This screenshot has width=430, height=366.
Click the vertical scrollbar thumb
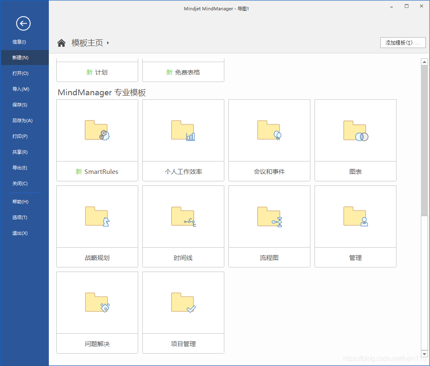424,141
